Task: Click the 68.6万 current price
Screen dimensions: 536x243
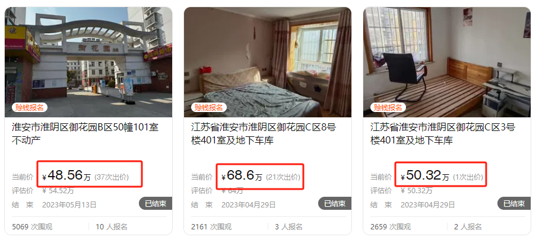Action: point(242,176)
